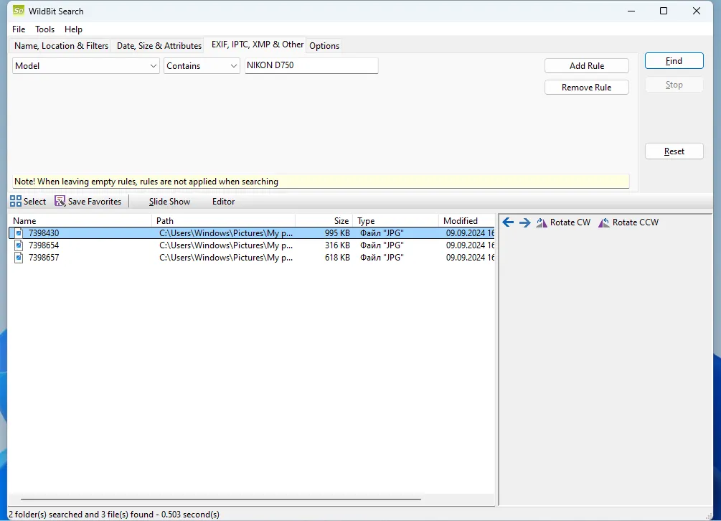
Task: Open the File menu
Action: pyautogui.click(x=19, y=29)
